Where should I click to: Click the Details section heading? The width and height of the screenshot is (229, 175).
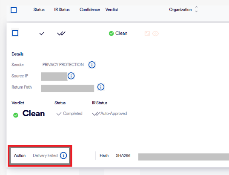(x=17, y=54)
